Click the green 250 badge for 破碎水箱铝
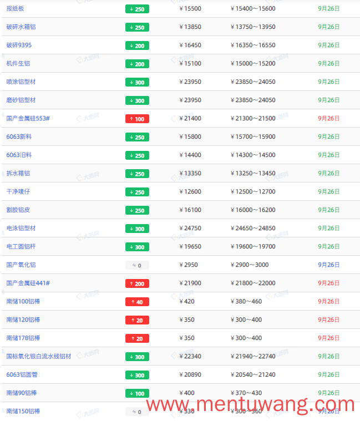This screenshot has height=421, width=360. click(x=137, y=27)
